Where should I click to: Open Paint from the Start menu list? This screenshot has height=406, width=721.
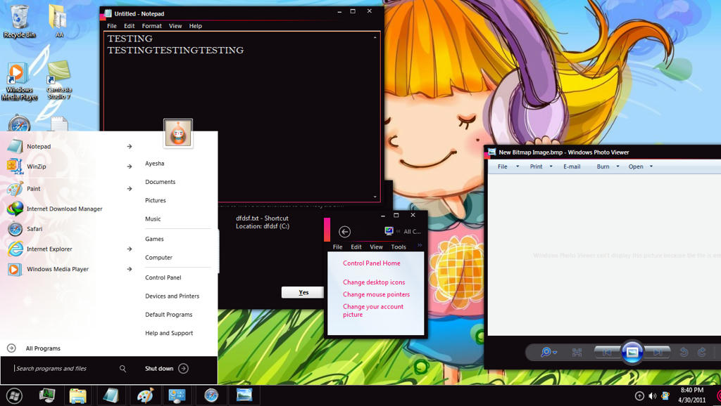[x=33, y=188]
